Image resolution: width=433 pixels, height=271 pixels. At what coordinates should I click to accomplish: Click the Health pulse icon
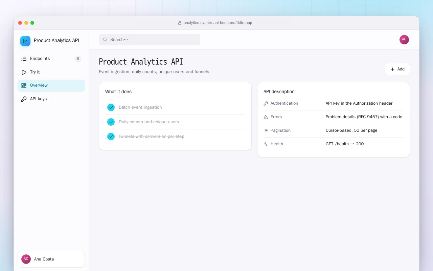click(x=266, y=144)
